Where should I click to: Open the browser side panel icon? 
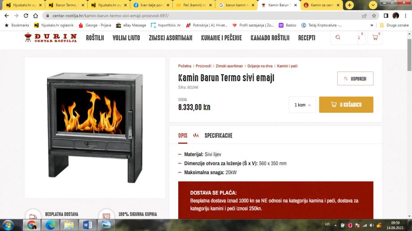click(386, 16)
